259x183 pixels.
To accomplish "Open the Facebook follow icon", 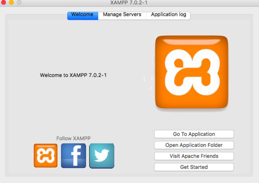I will [x=73, y=156].
